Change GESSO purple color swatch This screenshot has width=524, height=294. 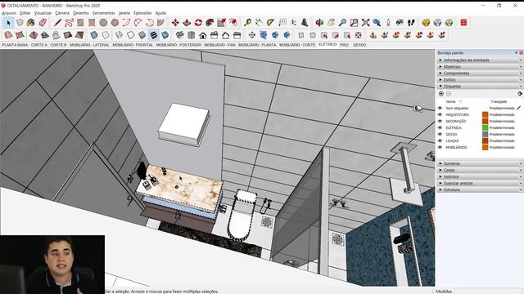point(485,134)
